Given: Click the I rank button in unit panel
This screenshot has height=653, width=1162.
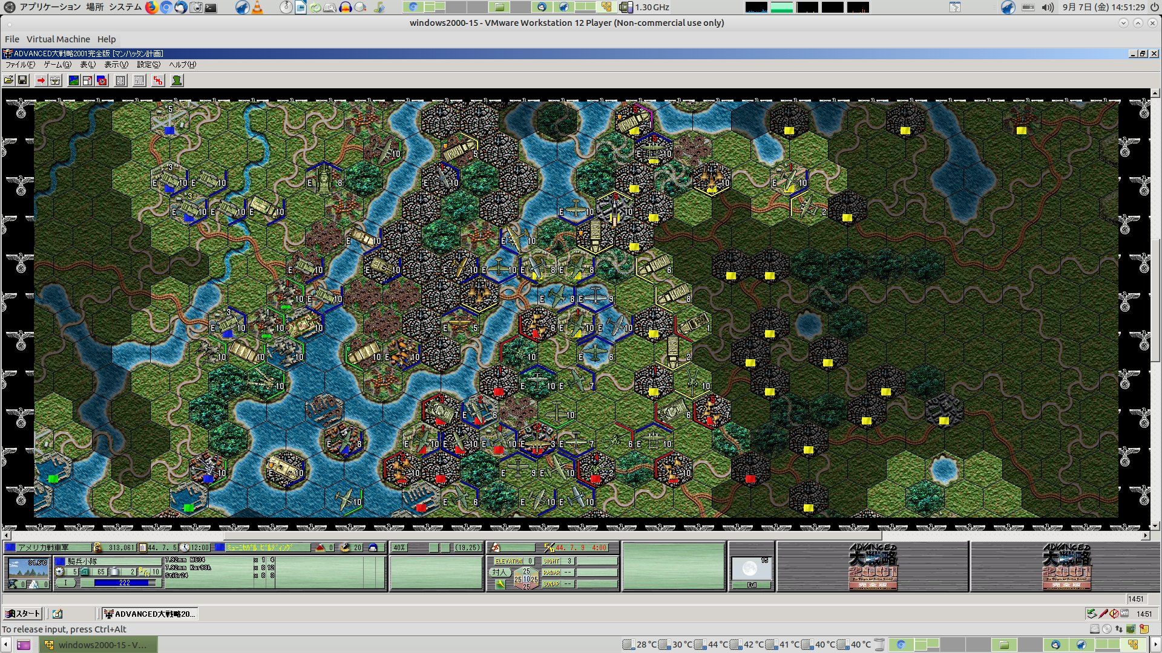Looking at the screenshot, I should coord(65,583).
